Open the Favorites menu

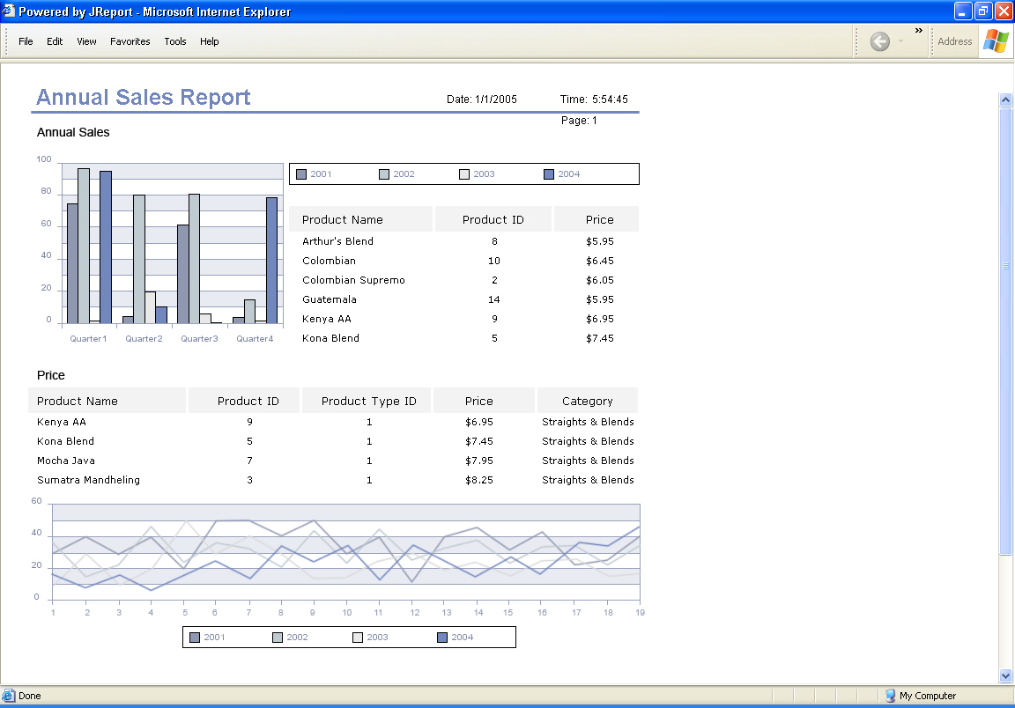click(130, 41)
